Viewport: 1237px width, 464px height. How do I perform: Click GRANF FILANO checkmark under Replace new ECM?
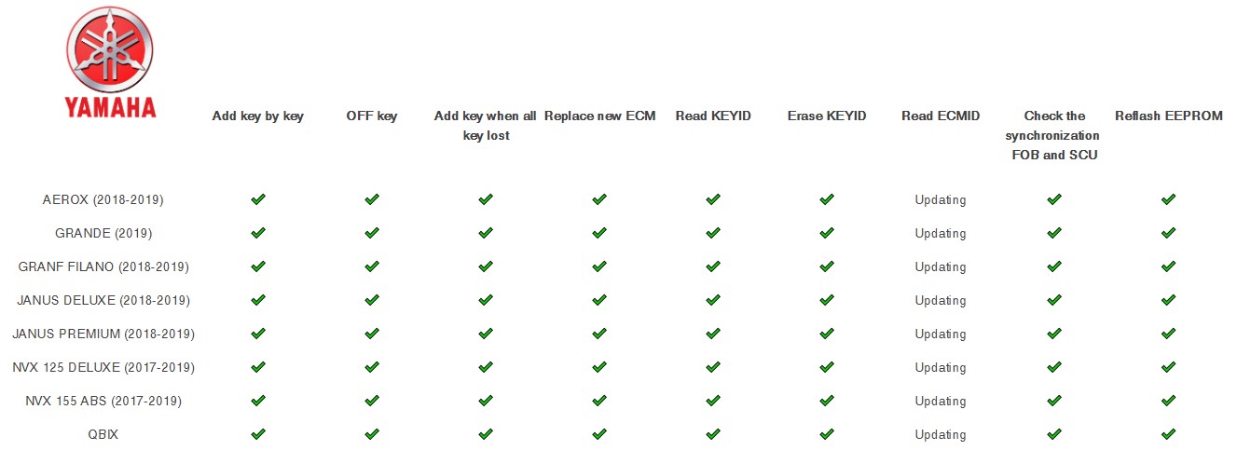(x=599, y=266)
